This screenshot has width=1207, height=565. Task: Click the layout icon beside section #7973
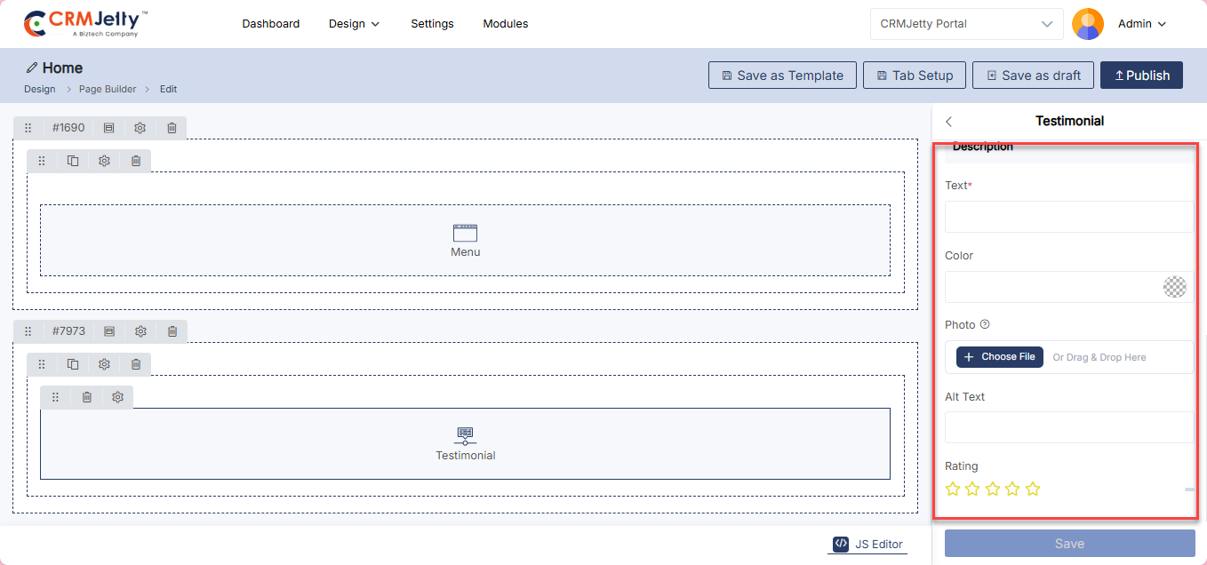[108, 331]
